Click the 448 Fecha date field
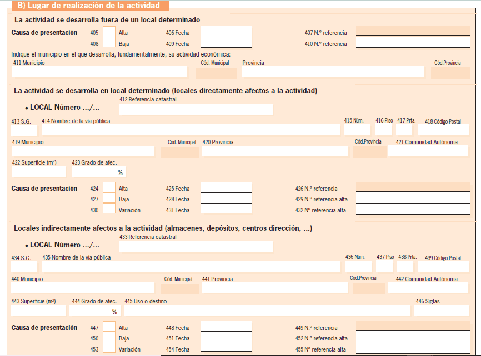481x356 pixels. (x=226, y=326)
